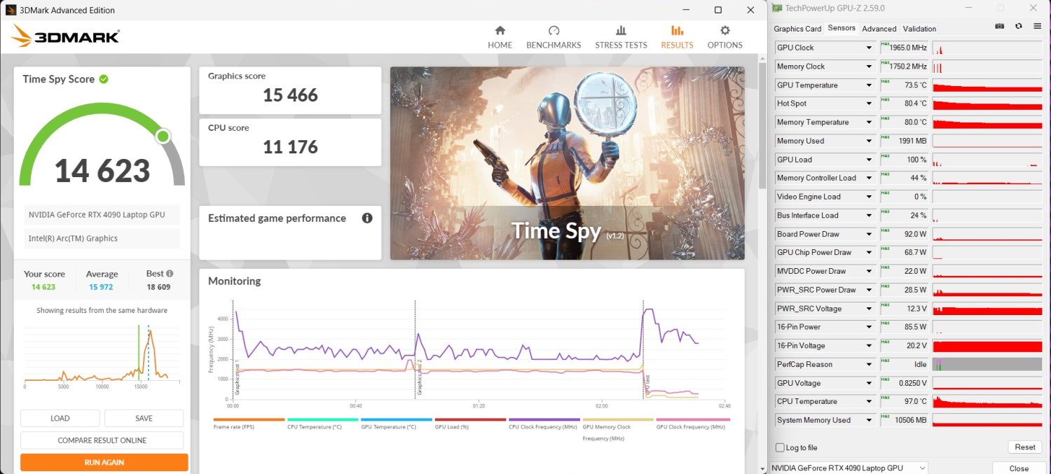Viewport: 1051px width, 474px height.
Task: Open Stress Tests bar chart icon
Action: (x=621, y=31)
